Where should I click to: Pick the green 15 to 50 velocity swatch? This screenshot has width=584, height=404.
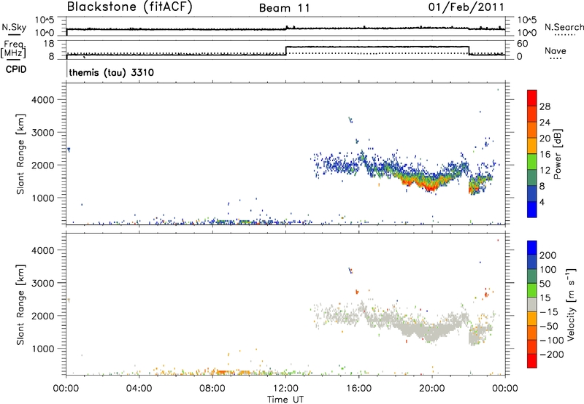pos(532,290)
